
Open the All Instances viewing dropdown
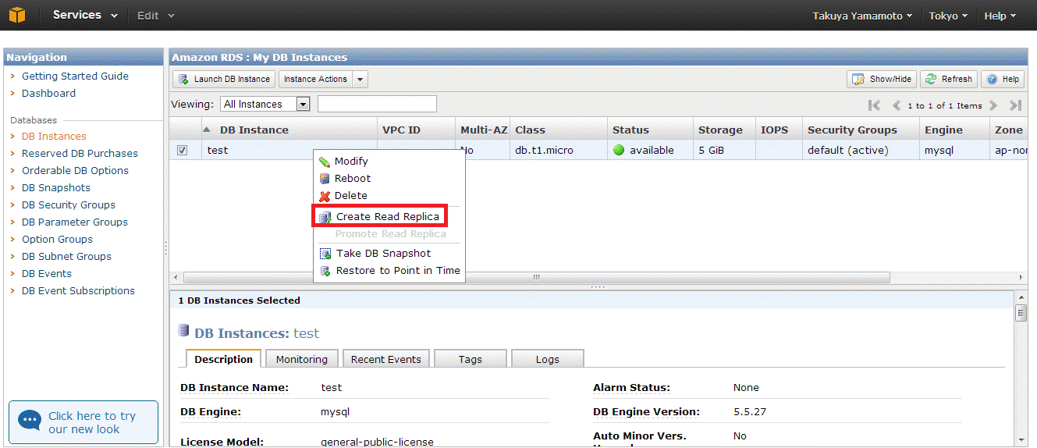click(x=265, y=104)
